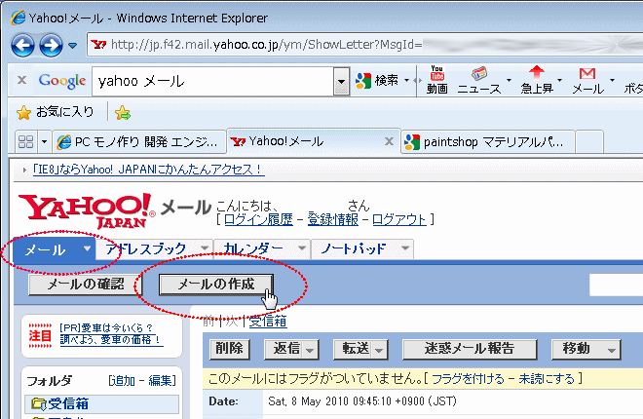Click the add-to-favorites bar icon

point(124,111)
